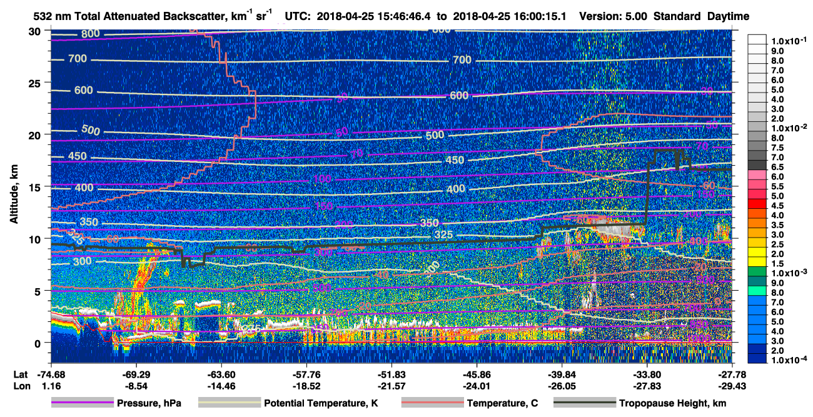This screenshot has height=417, width=813.
Task: Click colorbar label 1.0x10⁻²
Action: (x=789, y=128)
